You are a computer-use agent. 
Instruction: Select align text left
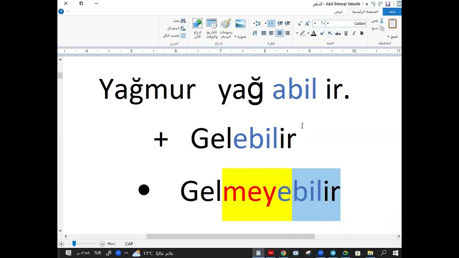pos(271,33)
